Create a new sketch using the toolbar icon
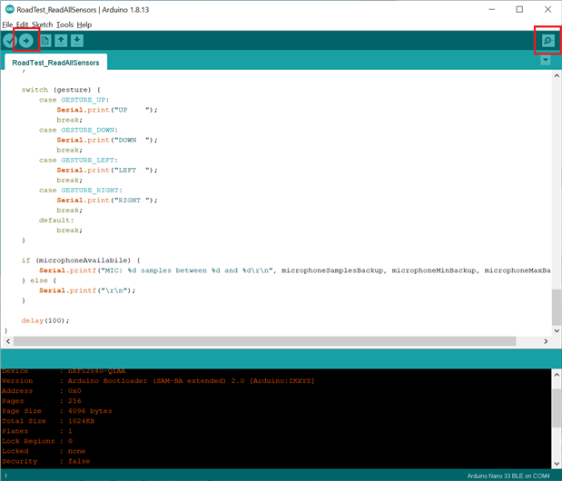Image resolution: width=562 pixels, height=481 pixels. pyautogui.click(x=45, y=41)
